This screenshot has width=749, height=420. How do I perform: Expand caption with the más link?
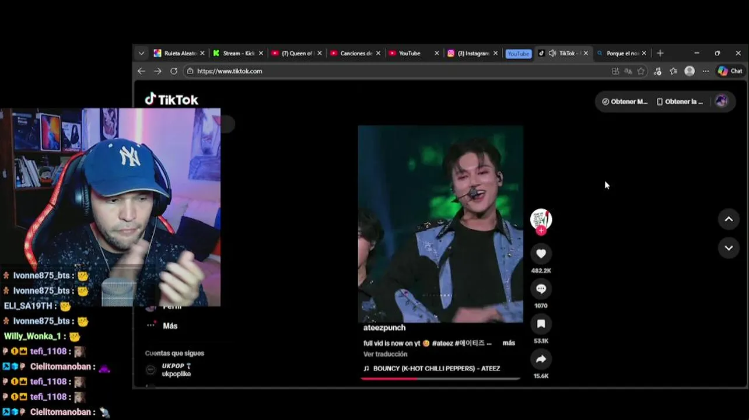tap(509, 343)
